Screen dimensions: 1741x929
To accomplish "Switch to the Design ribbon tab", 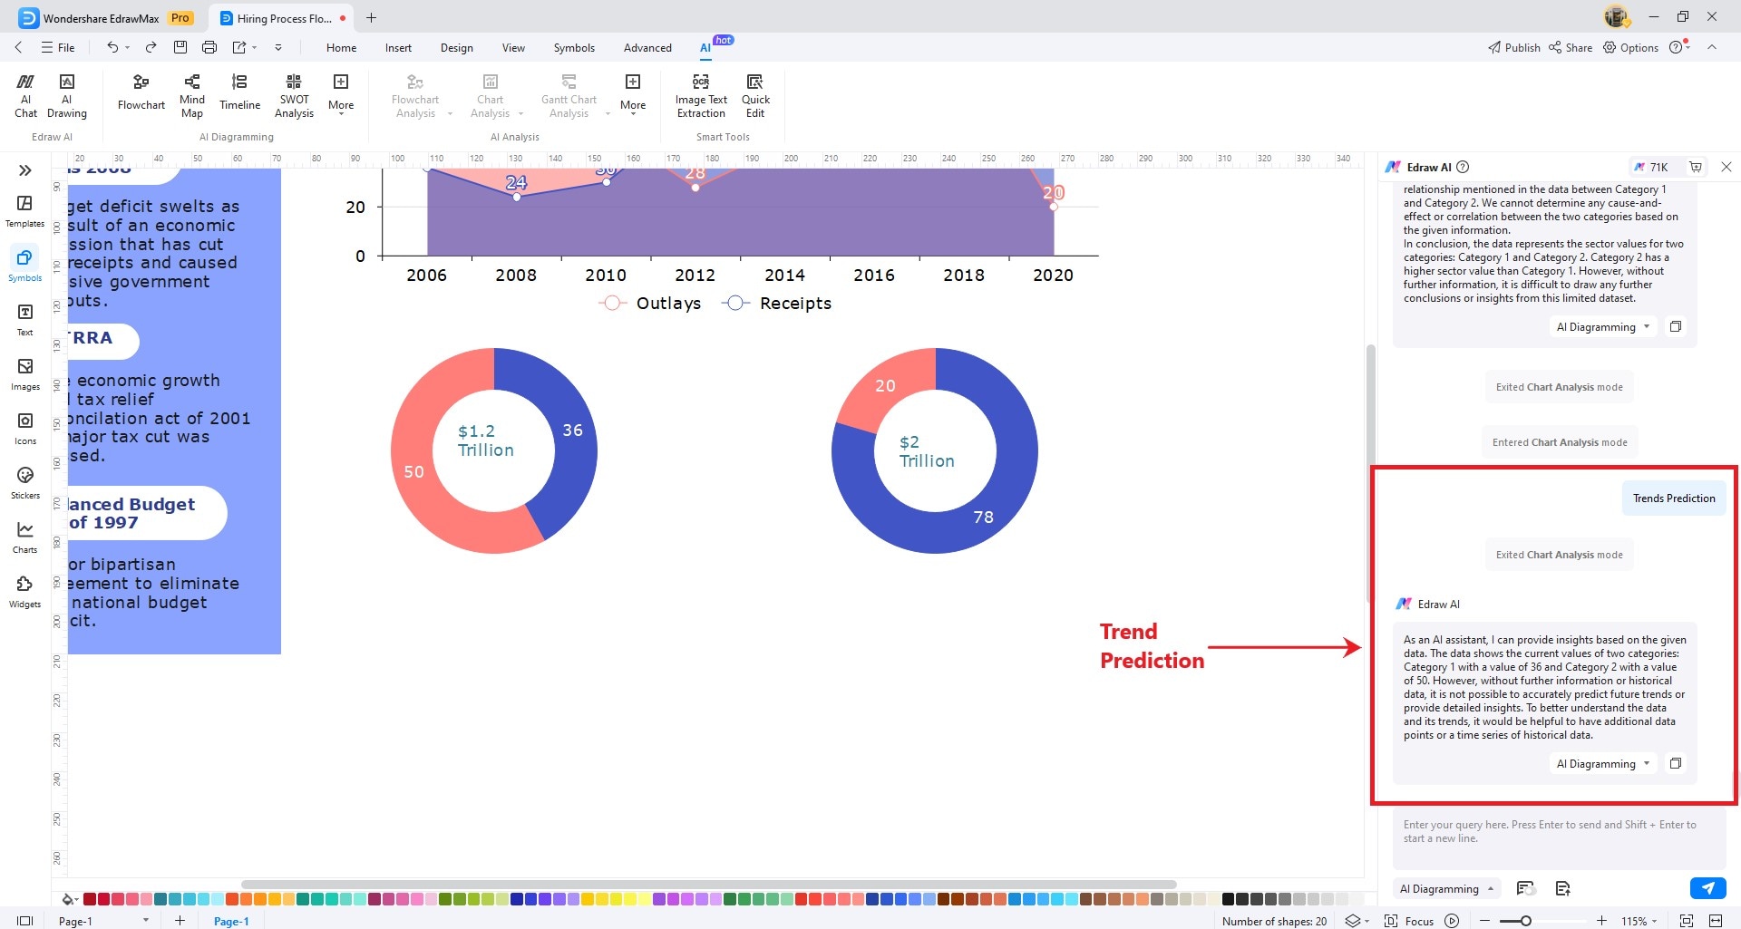I will tap(456, 47).
